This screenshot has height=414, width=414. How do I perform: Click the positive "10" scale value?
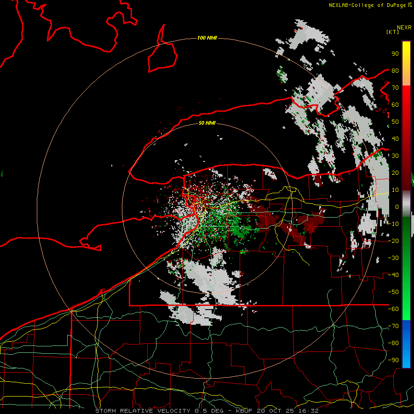tap(395, 190)
